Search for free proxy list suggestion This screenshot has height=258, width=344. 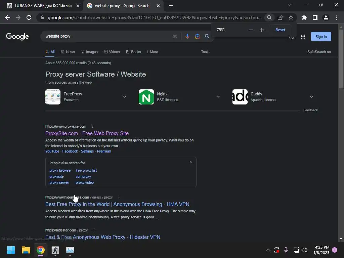click(86, 170)
